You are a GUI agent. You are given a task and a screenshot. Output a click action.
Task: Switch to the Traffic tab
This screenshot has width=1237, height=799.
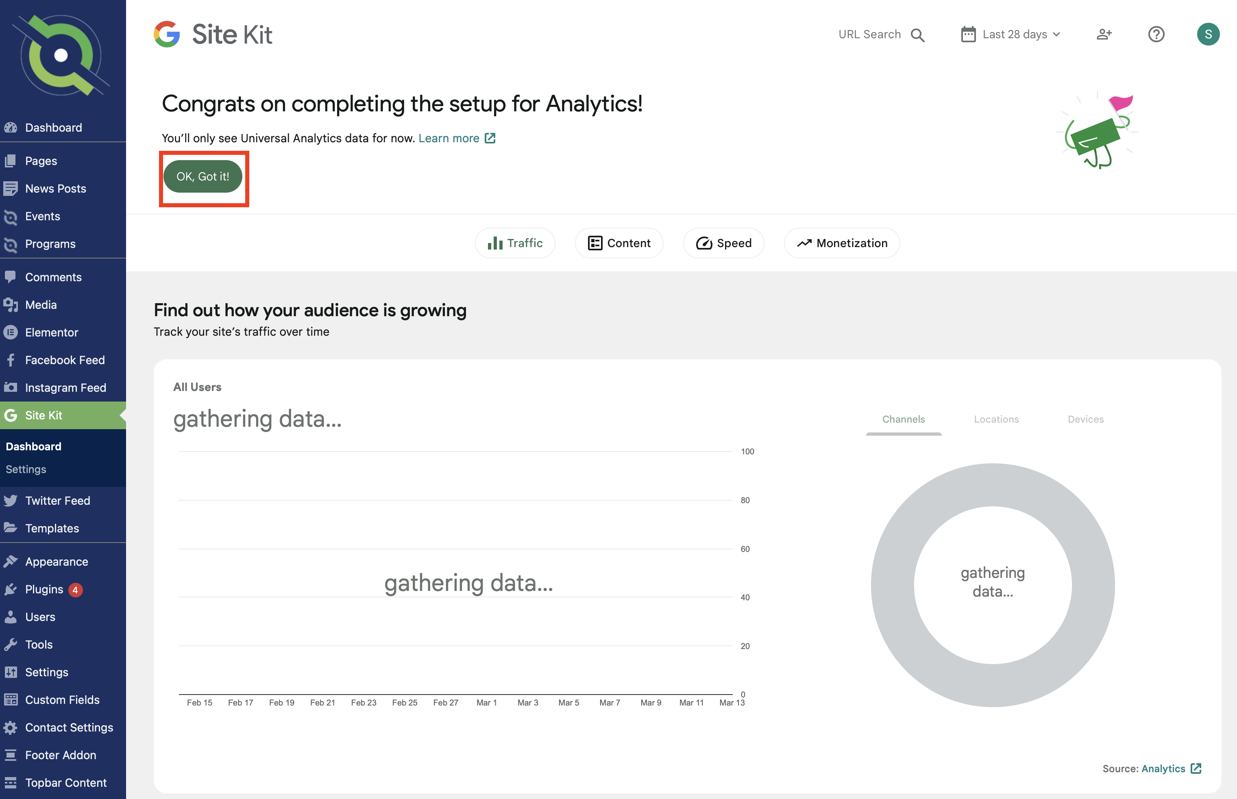pyautogui.click(x=515, y=243)
